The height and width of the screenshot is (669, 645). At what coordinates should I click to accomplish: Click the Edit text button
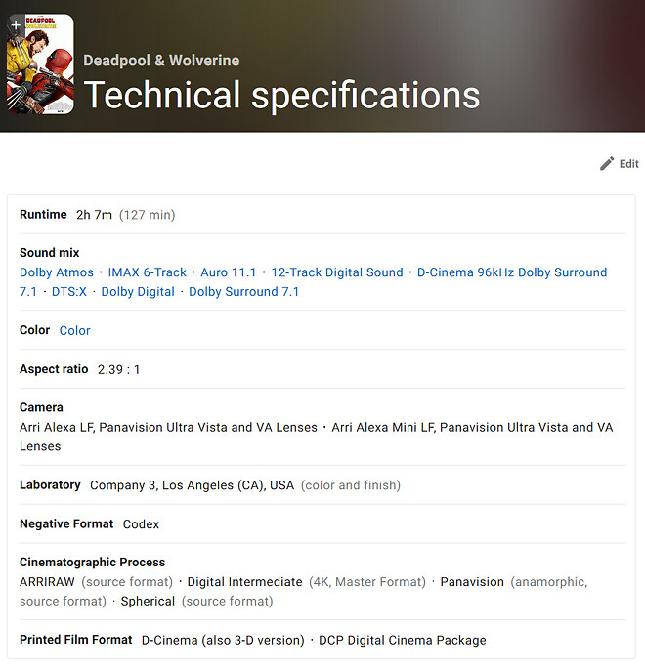[x=629, y=164]
